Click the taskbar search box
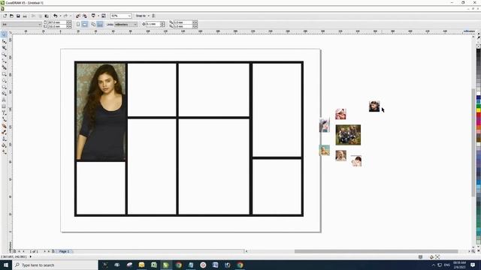 pyautogui.click(x=55, y=265)
